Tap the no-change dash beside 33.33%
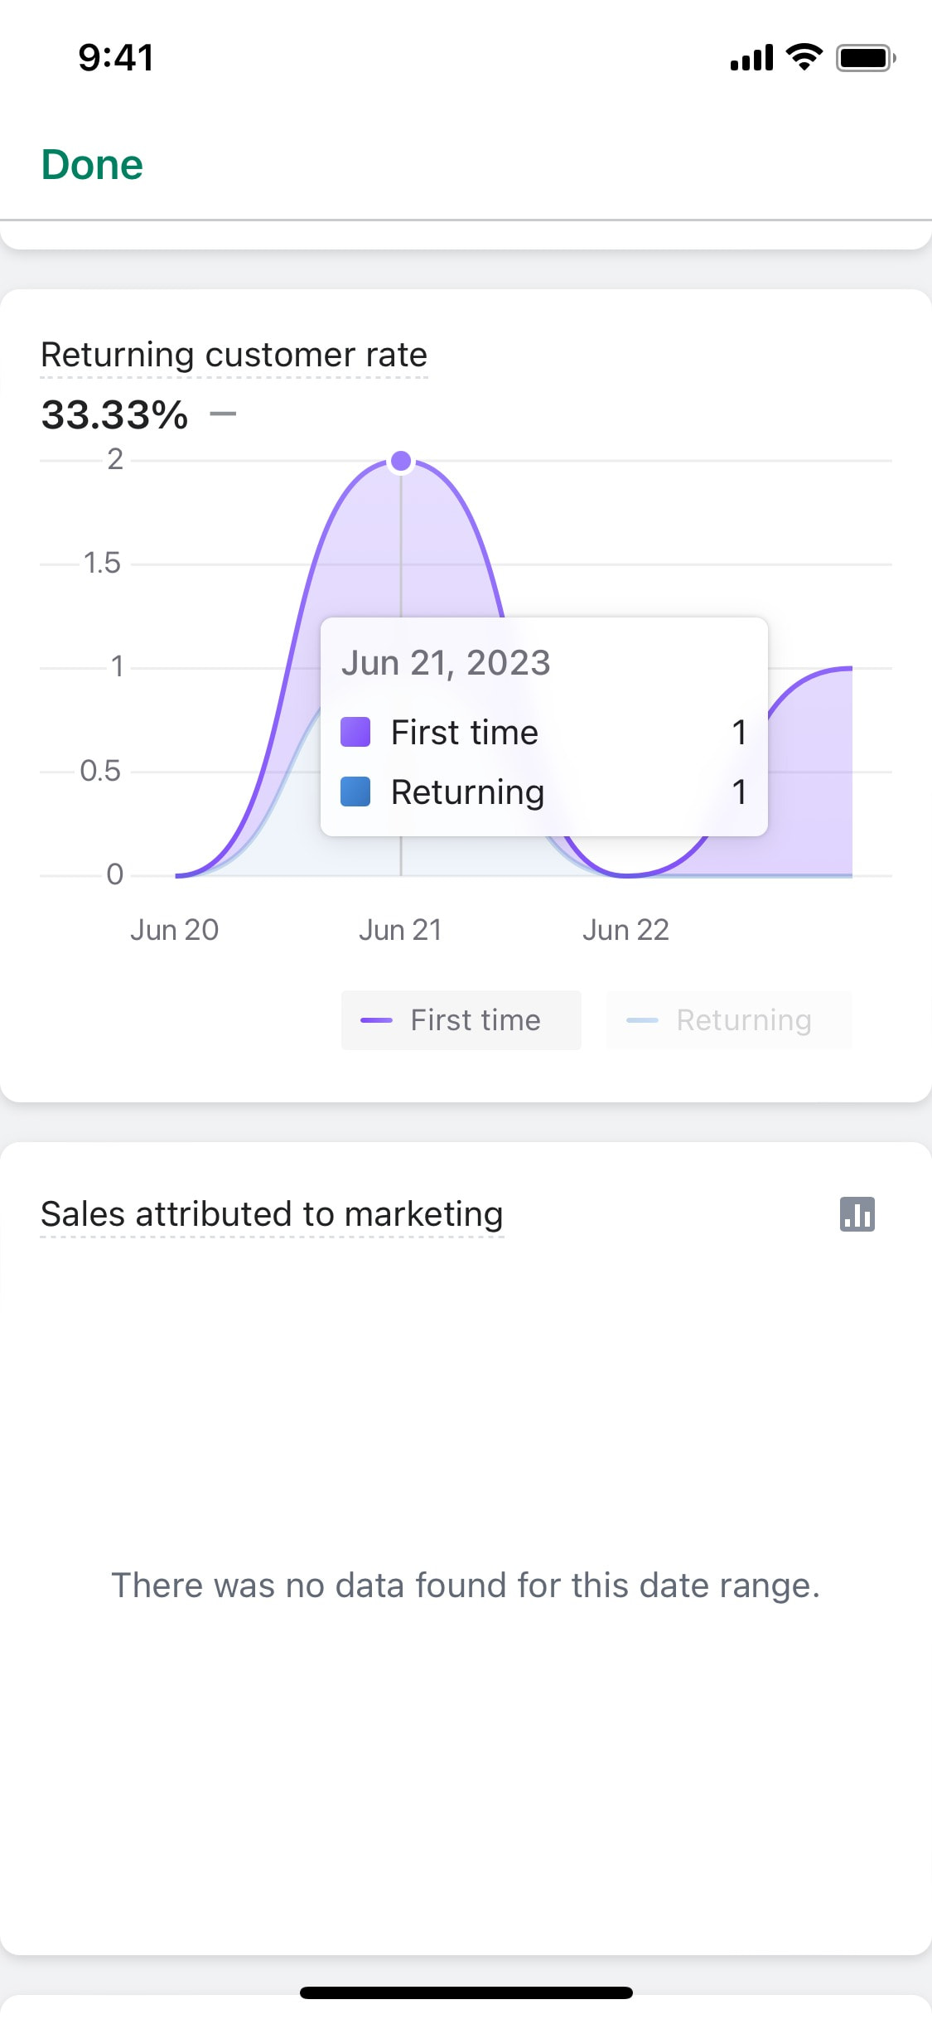The image size is (932, 2019). click(223, 414)
